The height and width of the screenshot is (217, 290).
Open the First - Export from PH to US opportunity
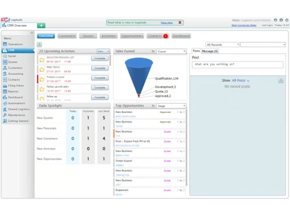pyautogui.click(x=149, y=144)
